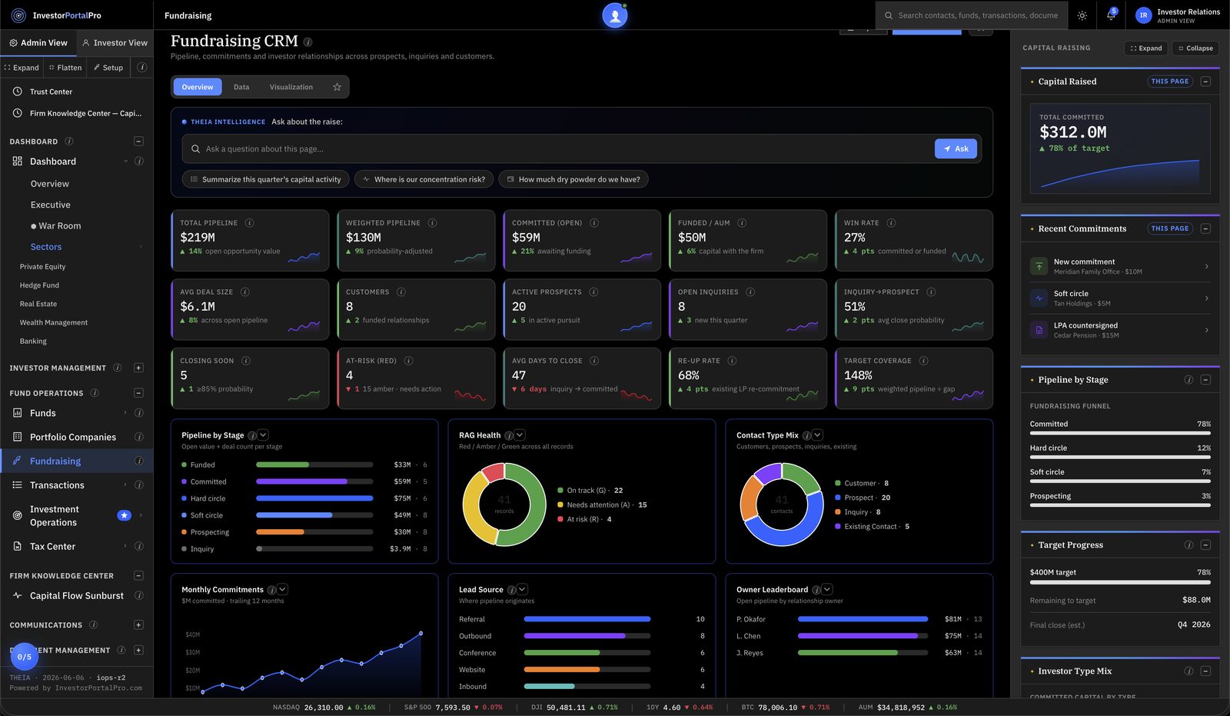Image resolution: width=1230 pixels, height=716 pixels.
Task: Expand the Communications sidebar section
Action: [138, 625]
